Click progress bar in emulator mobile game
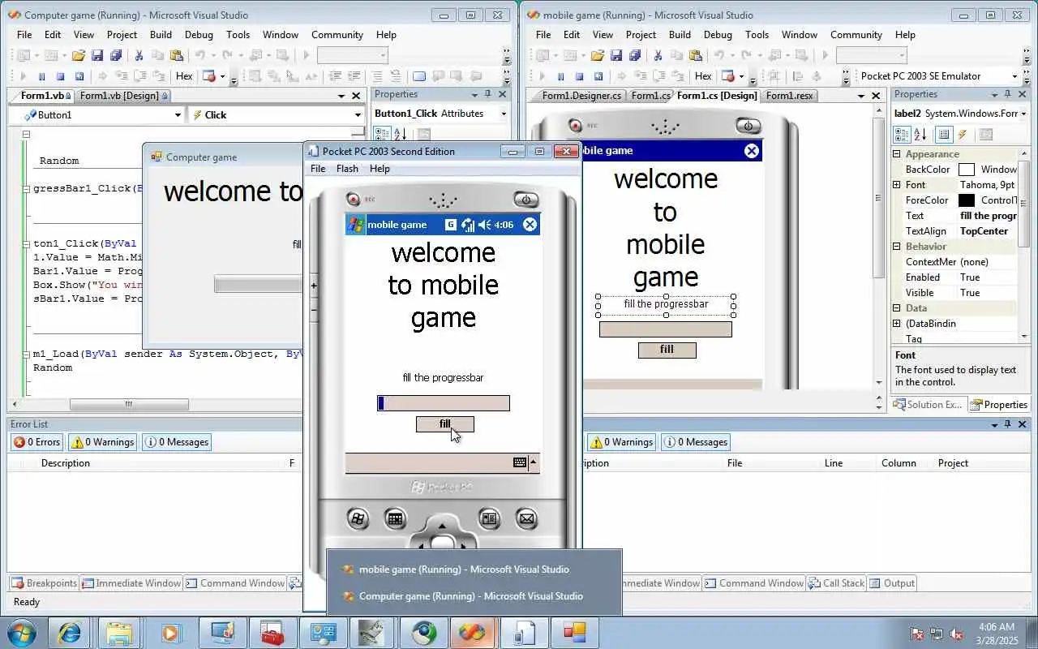The height and width of the screenshot is (649, 1038). 444,403
